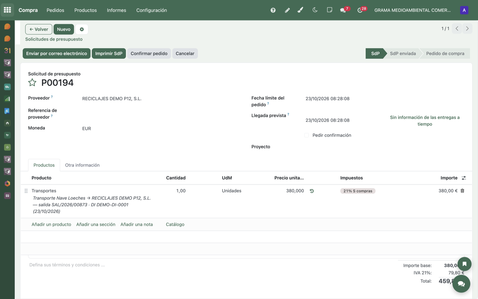Image resolution: width=478 pixels, height=299 pixels.
Task: Delete the Transportes line with trash icon
Action: (x=462, y=191)
